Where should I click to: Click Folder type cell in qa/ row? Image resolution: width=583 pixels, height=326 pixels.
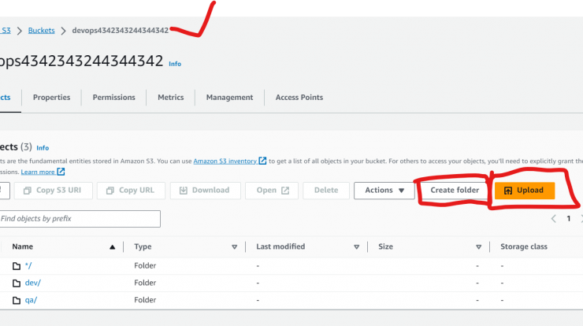[145, 300]
